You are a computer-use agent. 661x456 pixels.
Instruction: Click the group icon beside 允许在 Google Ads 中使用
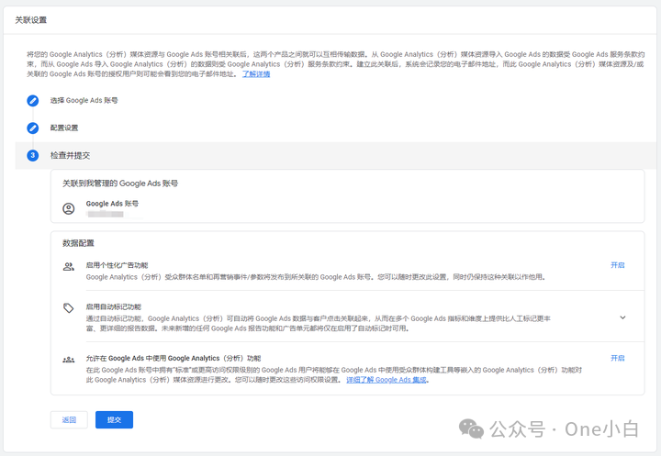[68, 360]
